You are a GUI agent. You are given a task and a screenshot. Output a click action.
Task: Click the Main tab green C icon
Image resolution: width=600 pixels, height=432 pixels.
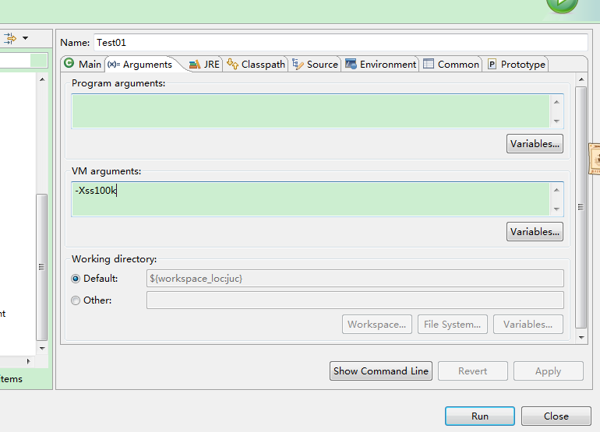(x=69, y=63)
